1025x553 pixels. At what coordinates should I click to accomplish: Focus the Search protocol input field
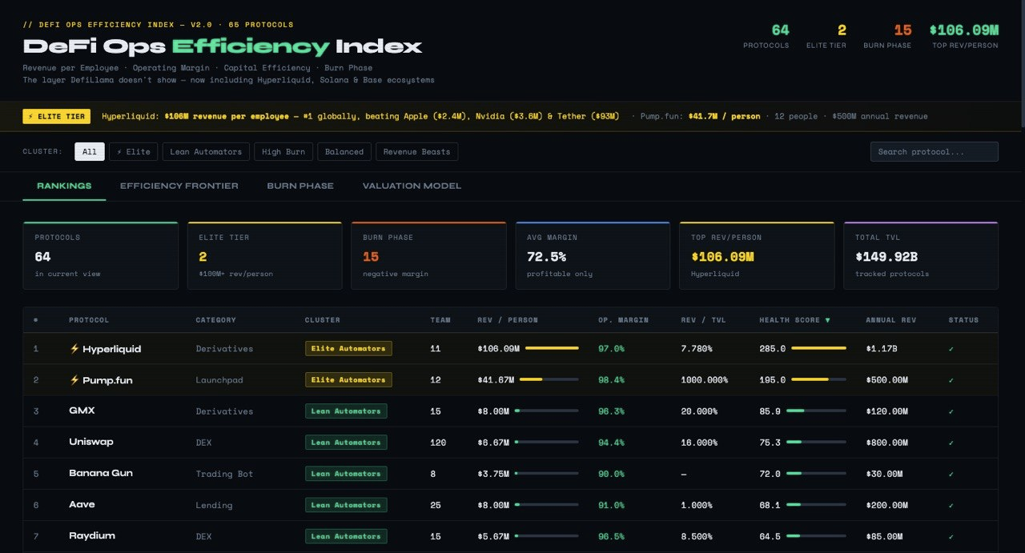pyautogui.click(x=934, y=151)
